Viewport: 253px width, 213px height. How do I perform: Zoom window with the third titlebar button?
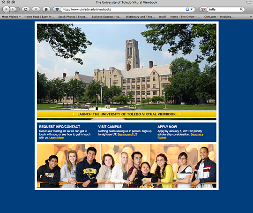tap(14, 2)
